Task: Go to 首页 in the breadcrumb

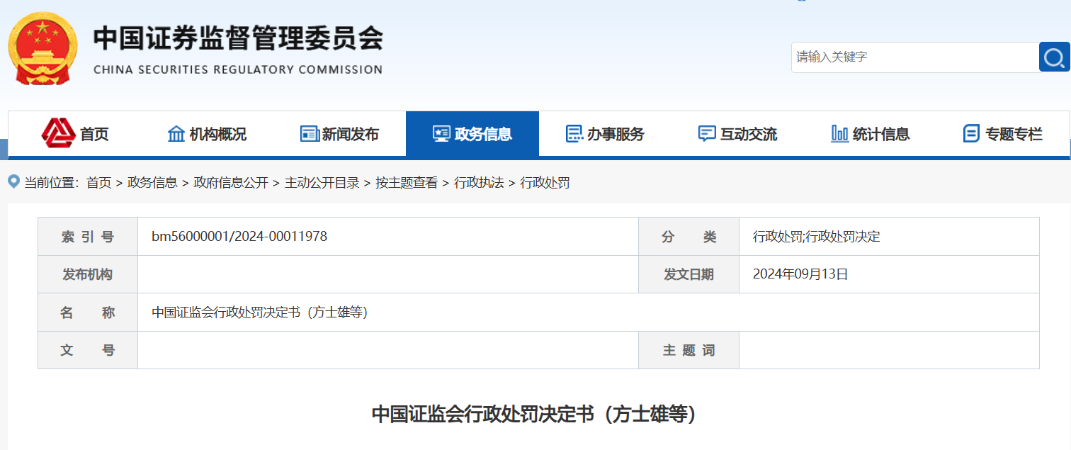Action: pyautogui.click(x=99, y=183)
